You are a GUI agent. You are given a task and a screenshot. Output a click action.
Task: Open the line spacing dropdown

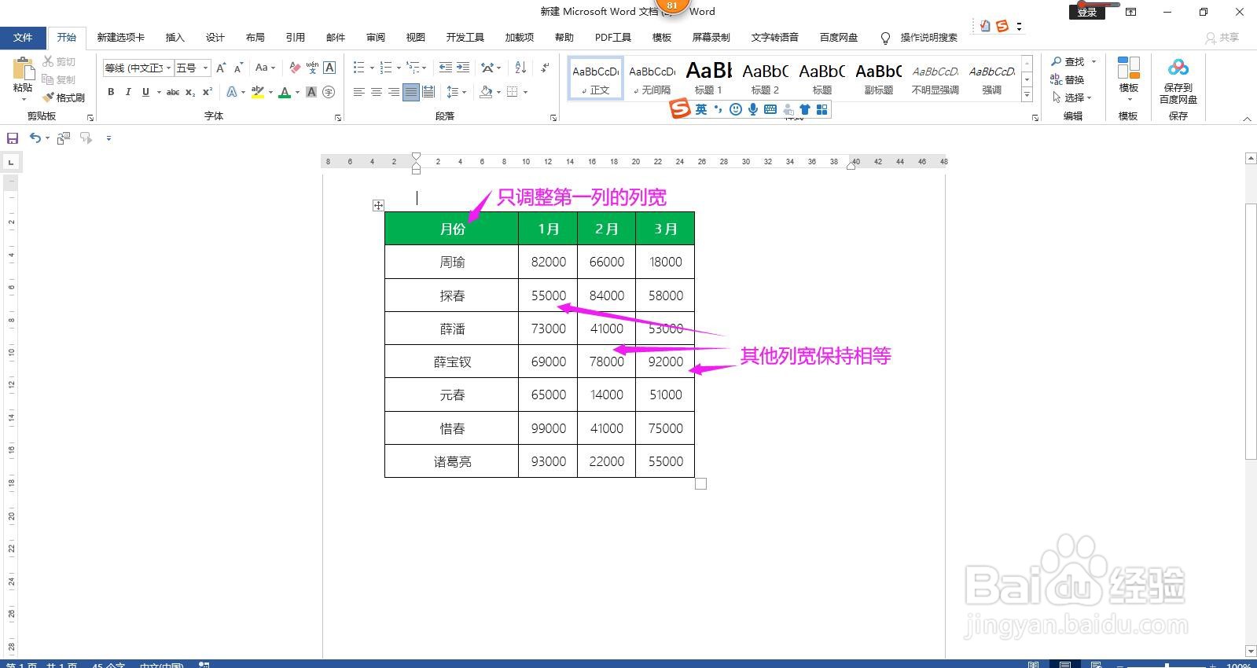(456, 92)
